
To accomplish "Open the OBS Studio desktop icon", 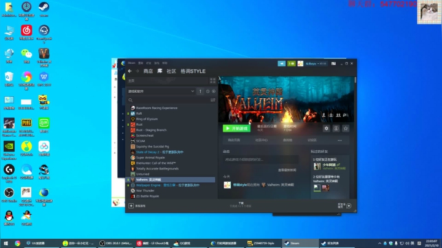I will 9,195.
